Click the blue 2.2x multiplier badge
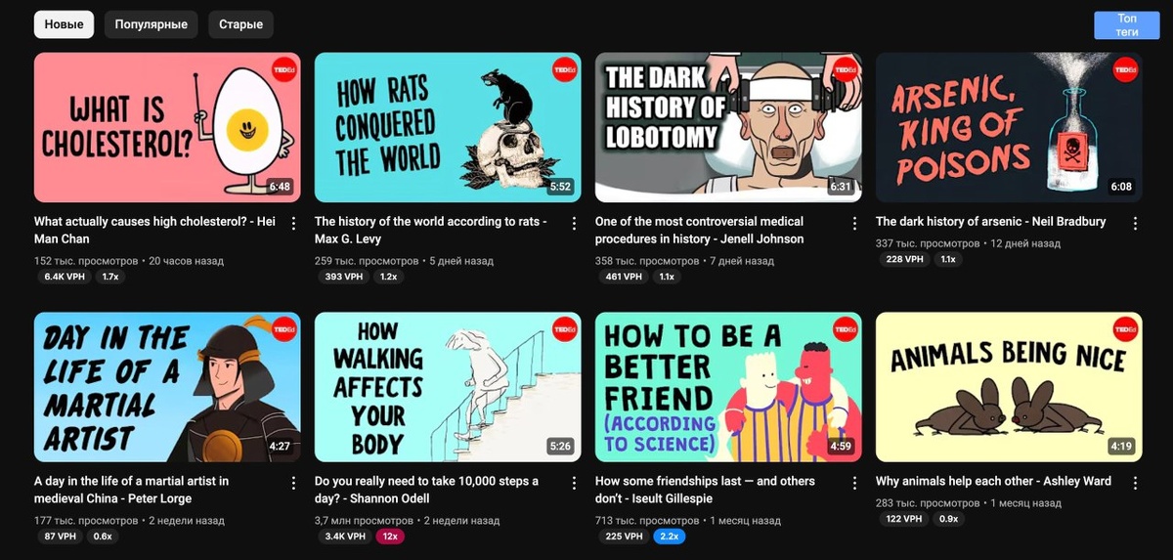Image resolution: width=1173 pixels, height=560 pixels. pos(670,537)
